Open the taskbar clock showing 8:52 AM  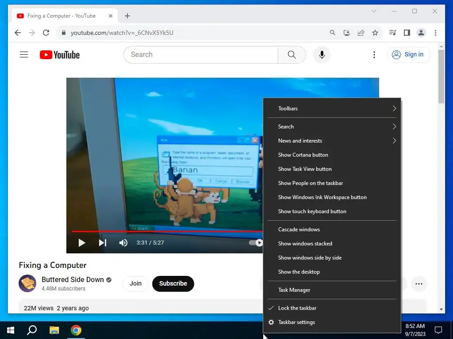point(415,330)
